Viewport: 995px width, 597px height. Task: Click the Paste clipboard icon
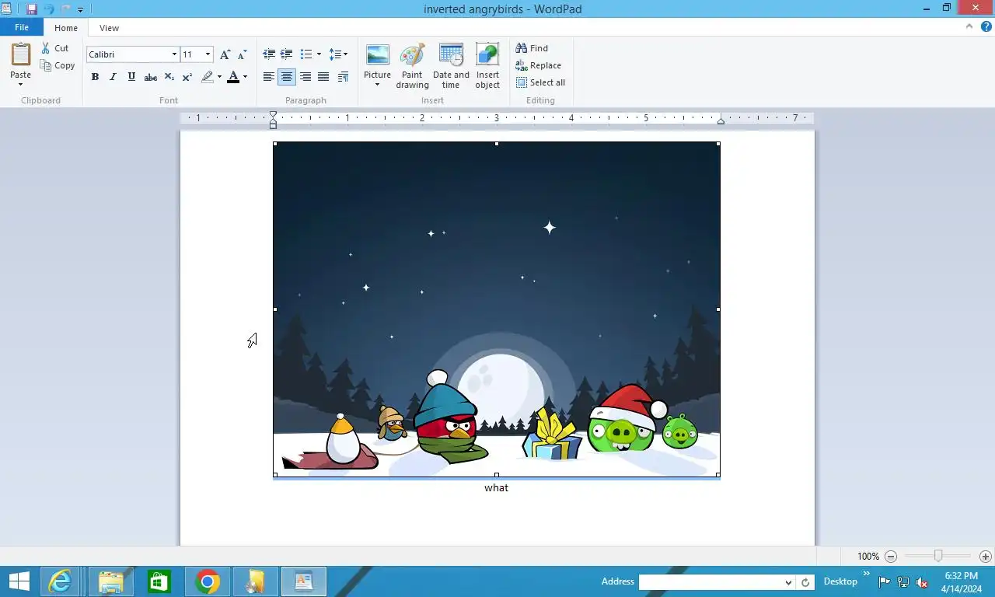[x=21, y=54]
